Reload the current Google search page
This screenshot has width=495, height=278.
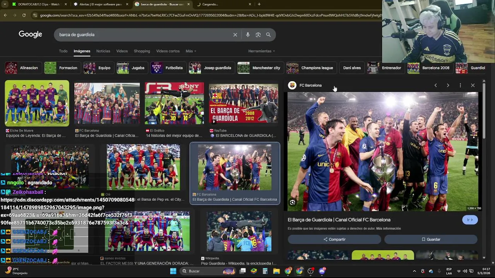[x=24, y=15]
